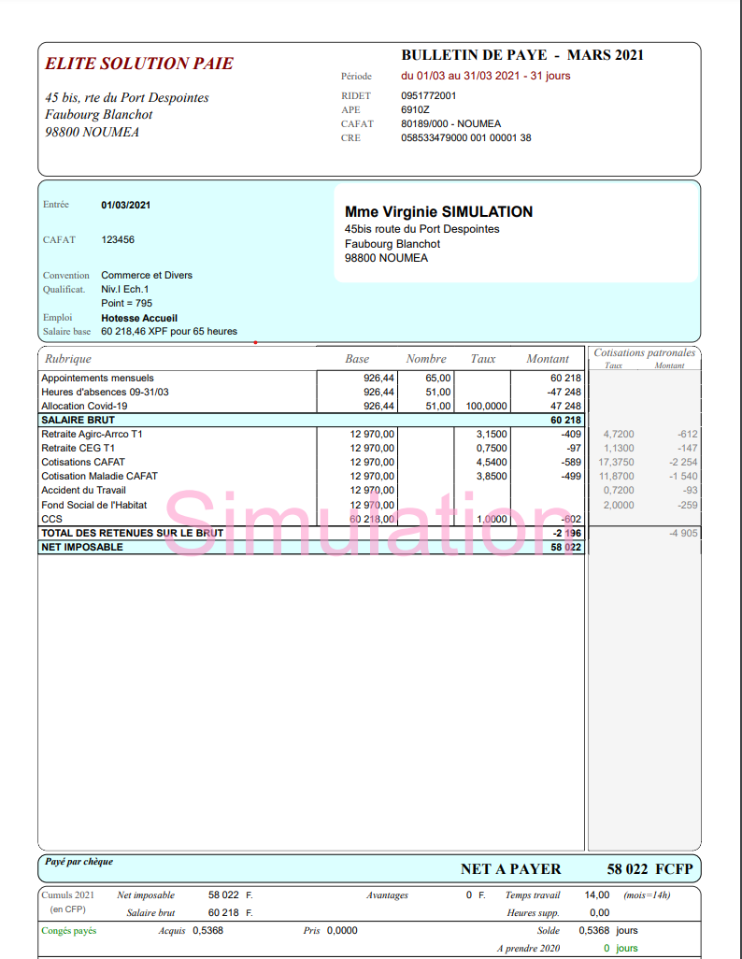This screenshot has width=742, height=959.
Task: Click APE code 6910Z
Action: click(x=415, y=109)
